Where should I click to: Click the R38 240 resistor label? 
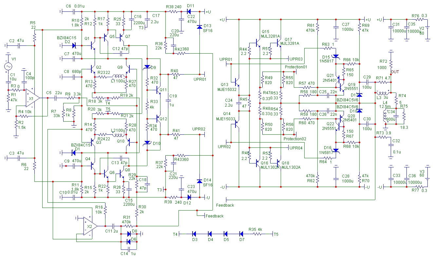tap(174, 7)
